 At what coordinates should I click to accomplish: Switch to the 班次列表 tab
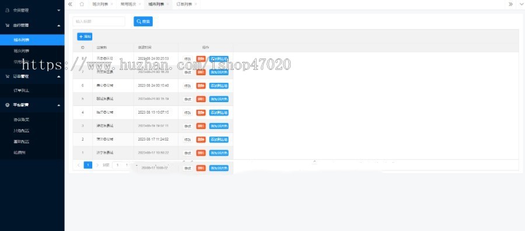pos(100,4)
